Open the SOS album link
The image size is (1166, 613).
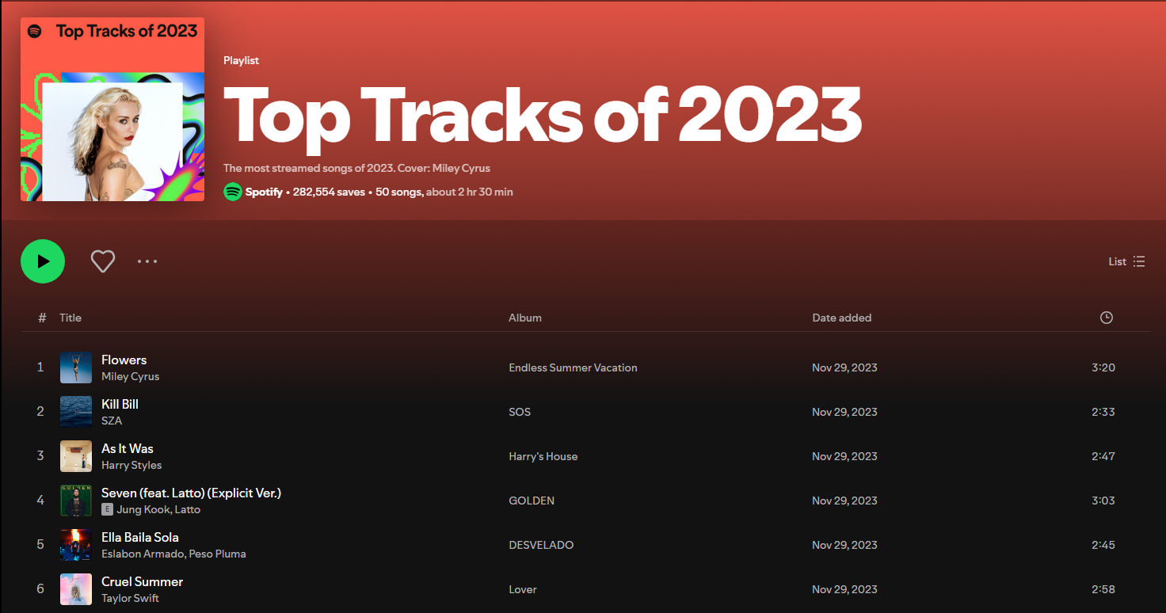click(520, 412)
